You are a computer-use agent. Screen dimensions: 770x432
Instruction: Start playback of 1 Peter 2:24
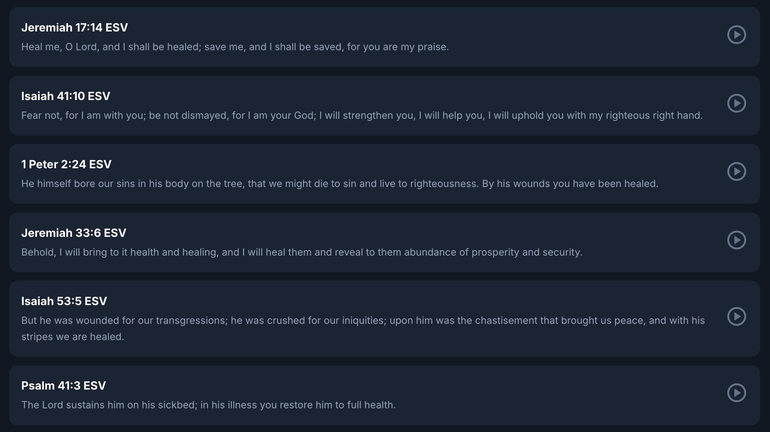pyautogui.click(x=736, y=171)
